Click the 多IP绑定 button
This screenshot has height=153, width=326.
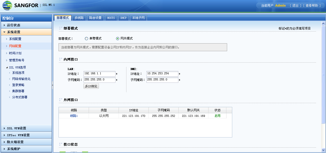pos(91,86)
